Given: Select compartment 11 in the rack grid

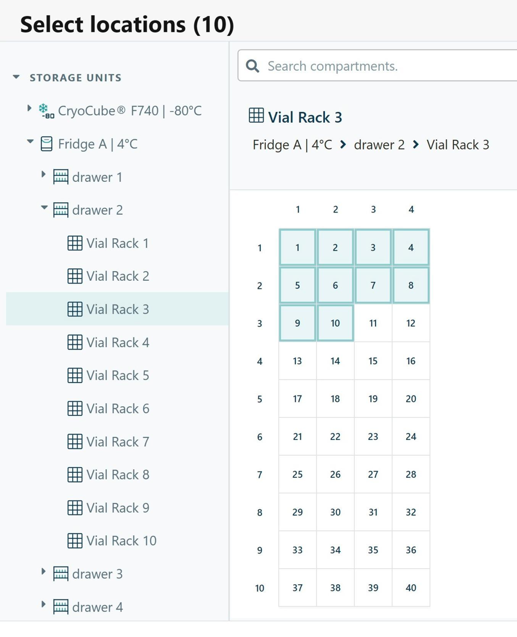Looking at the screenshot, I should coord(373,323).
